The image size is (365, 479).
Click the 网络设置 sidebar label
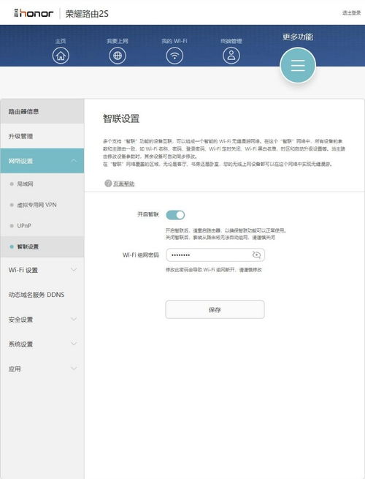coord(20,161)
